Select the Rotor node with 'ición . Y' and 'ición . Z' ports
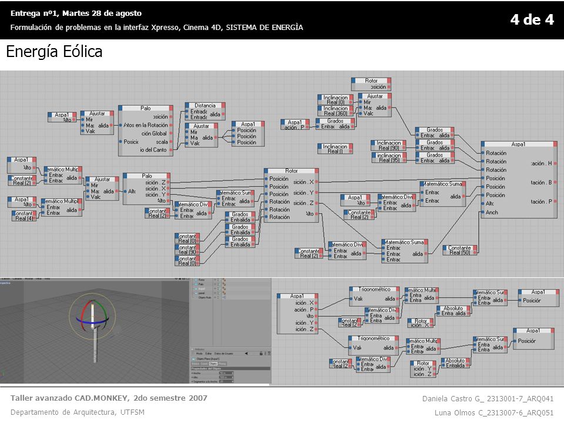The image size is (564, 423). (x=423, y=369)
